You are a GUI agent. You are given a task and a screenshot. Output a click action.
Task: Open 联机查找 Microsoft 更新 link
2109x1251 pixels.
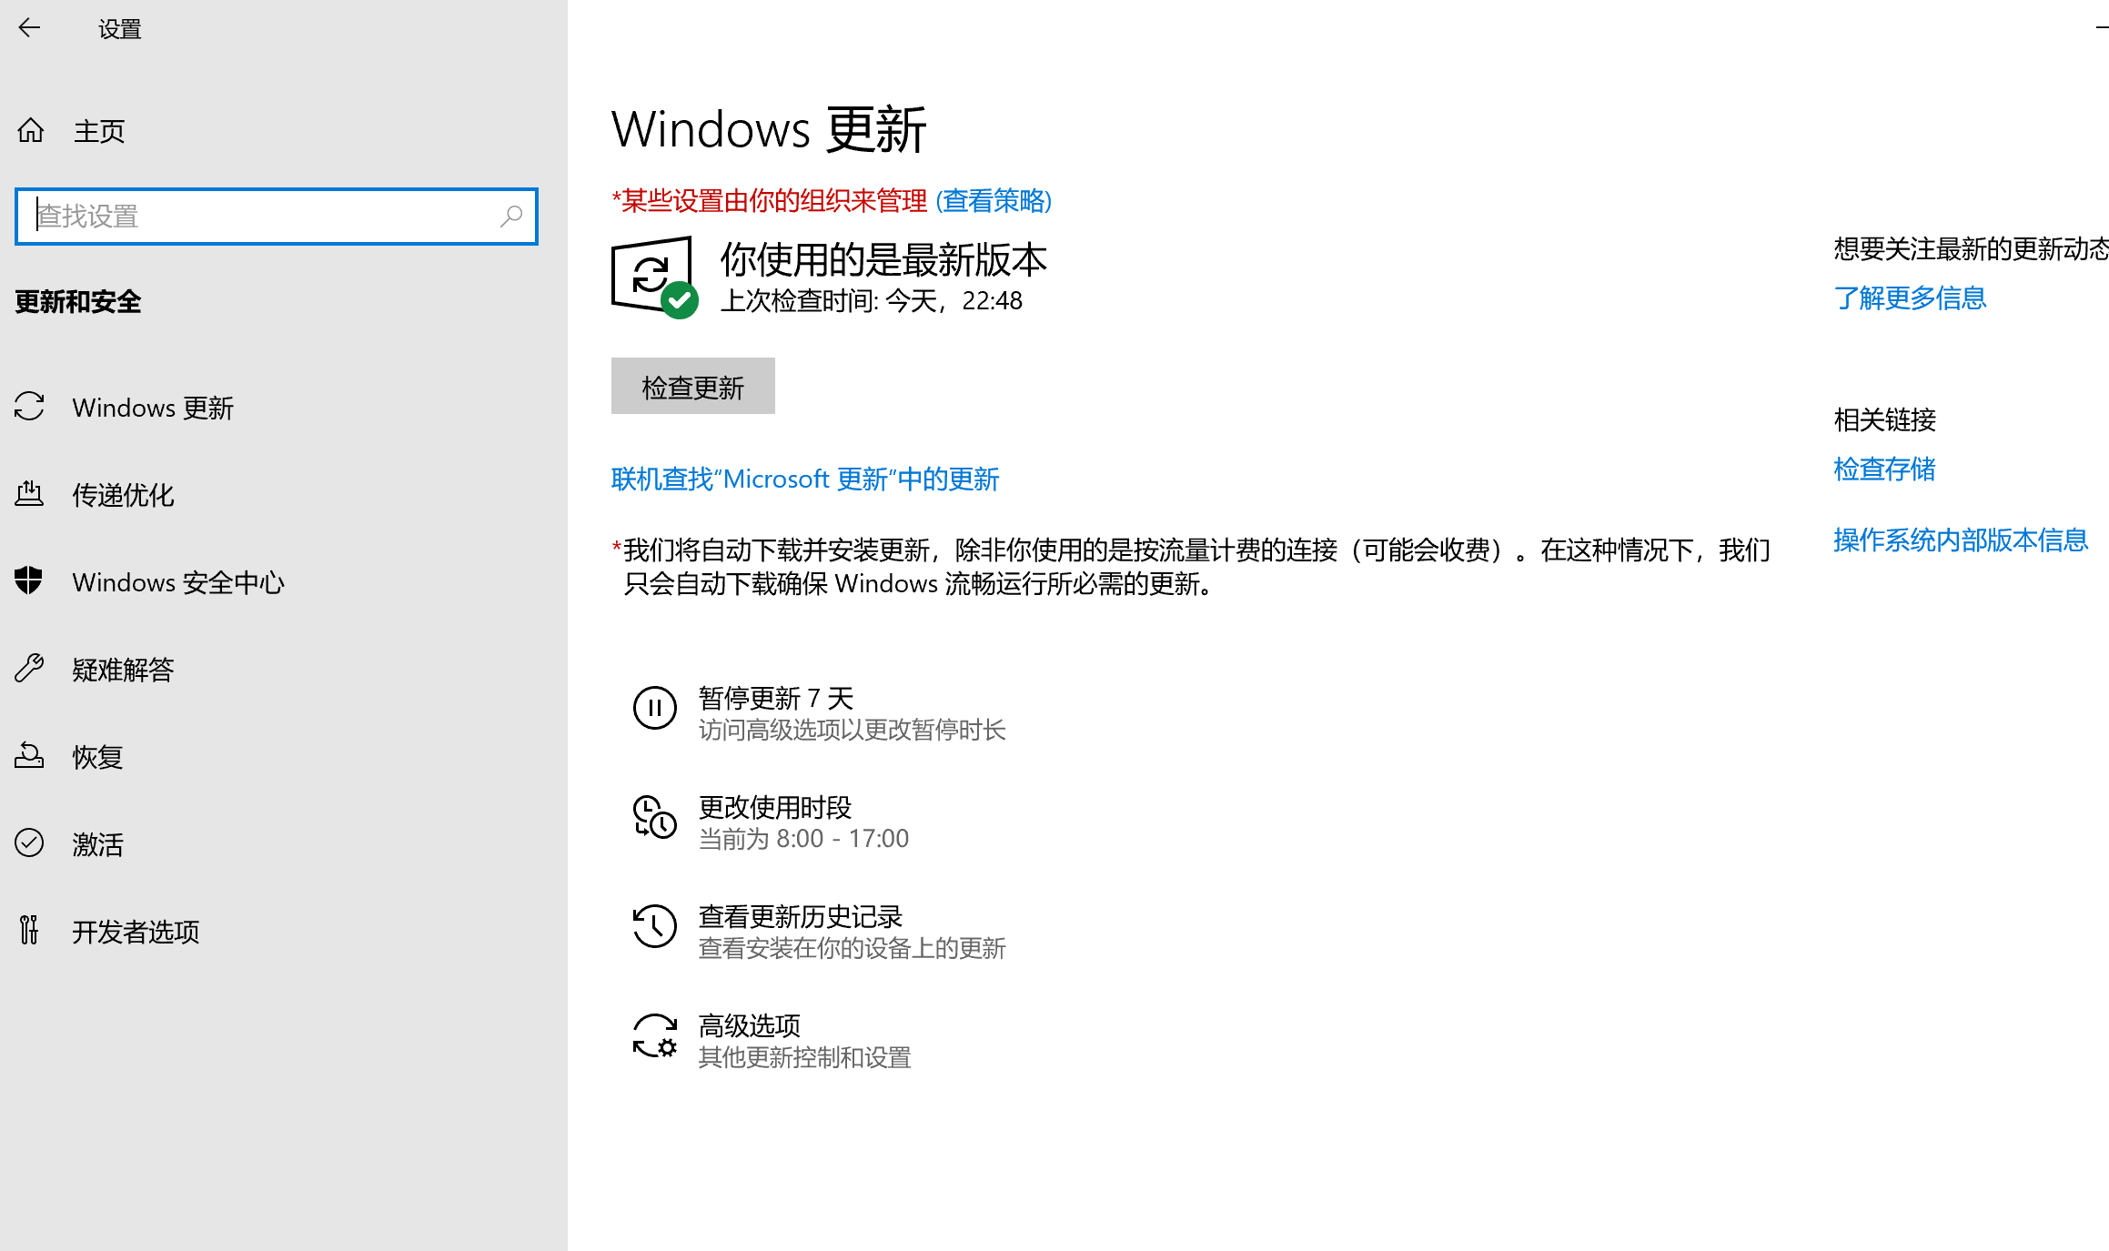(805, 479)
